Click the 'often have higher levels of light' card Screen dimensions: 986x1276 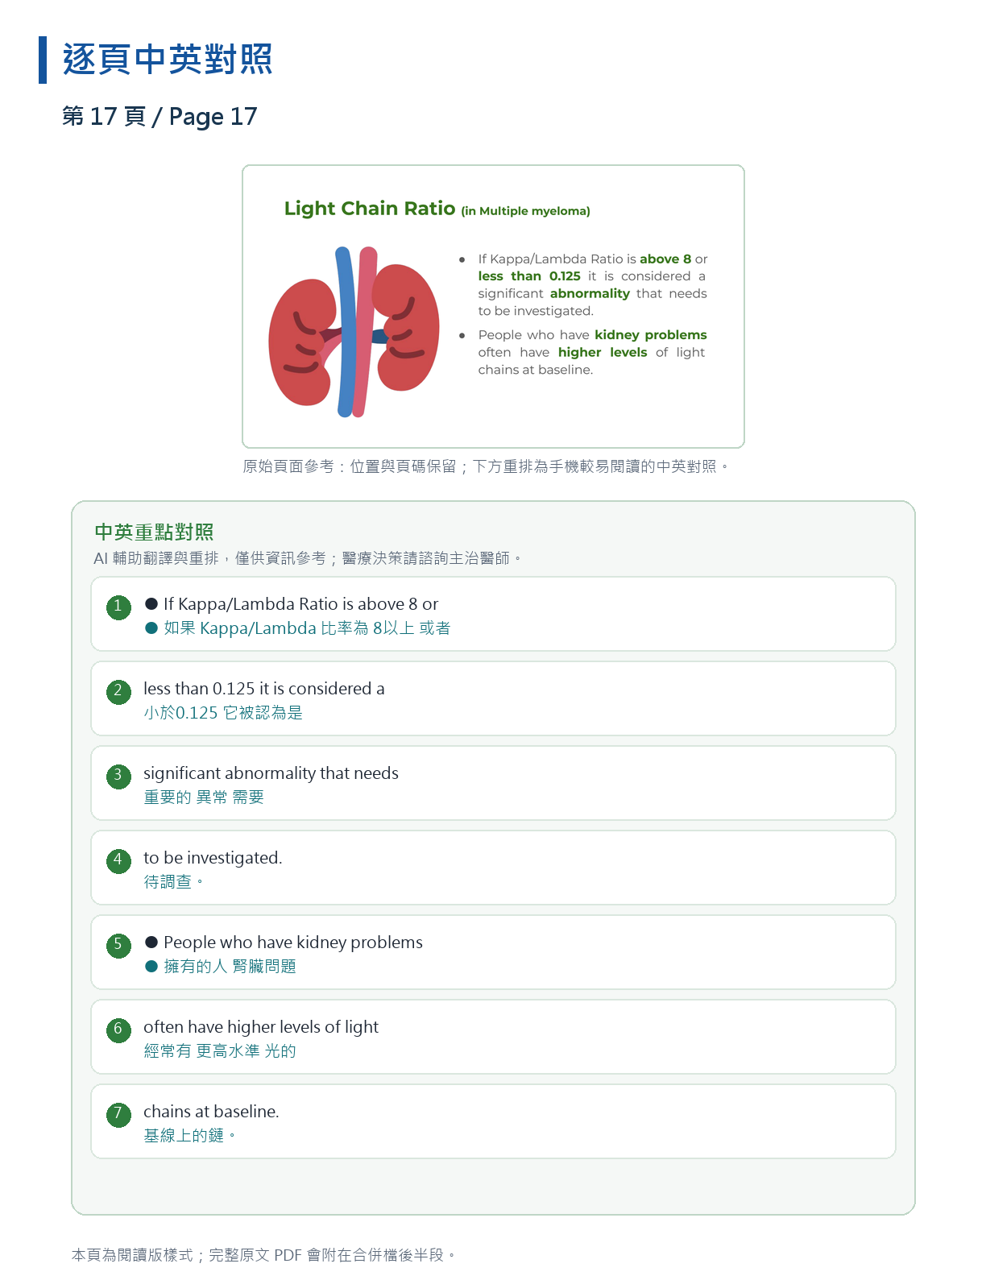coord(493,1037)
